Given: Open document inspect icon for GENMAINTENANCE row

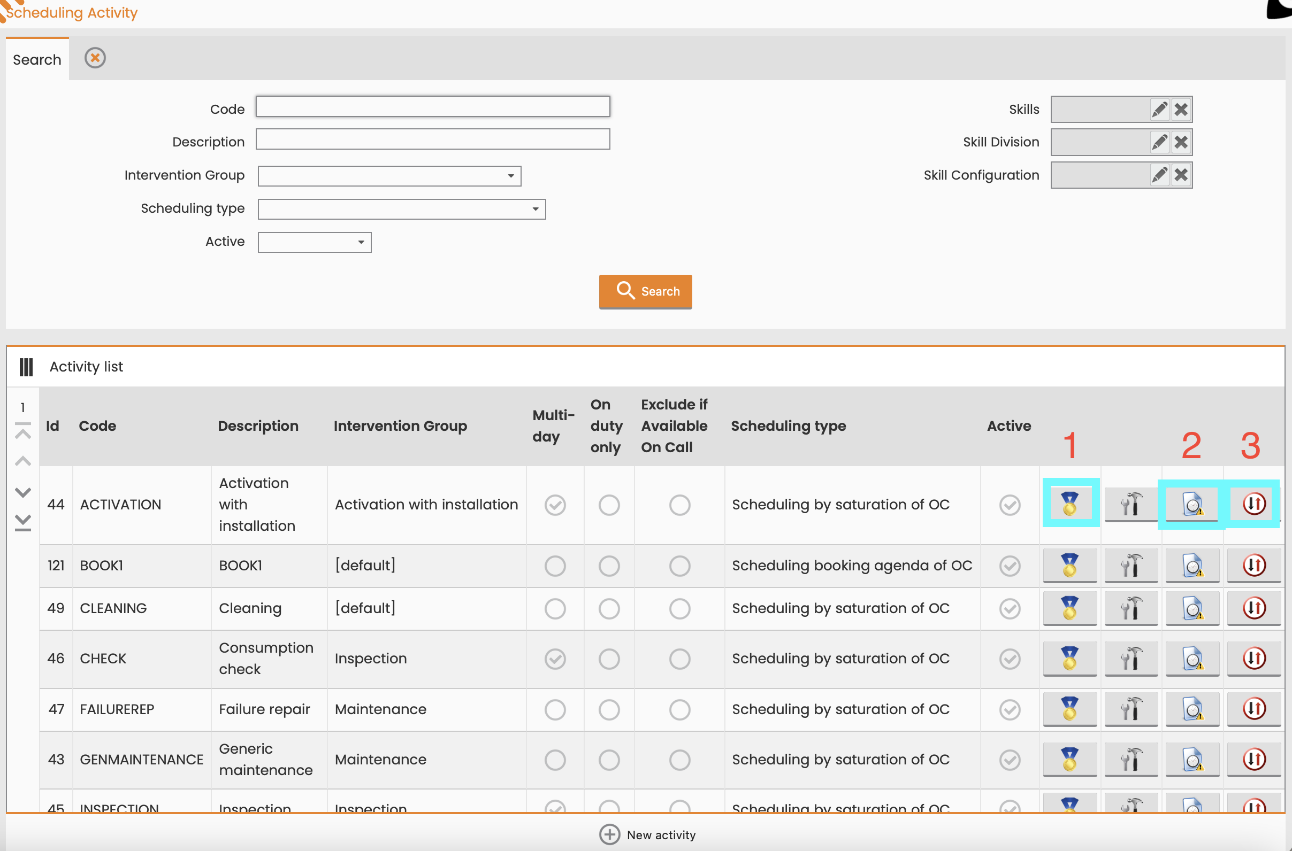Looking at the screenshot, I should (x=1192, y=760).
